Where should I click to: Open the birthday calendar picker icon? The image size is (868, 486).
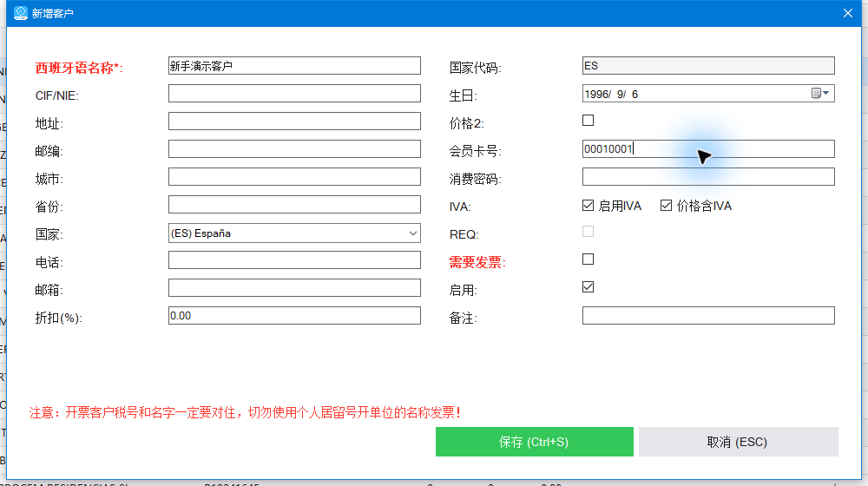tap(816, 93)
